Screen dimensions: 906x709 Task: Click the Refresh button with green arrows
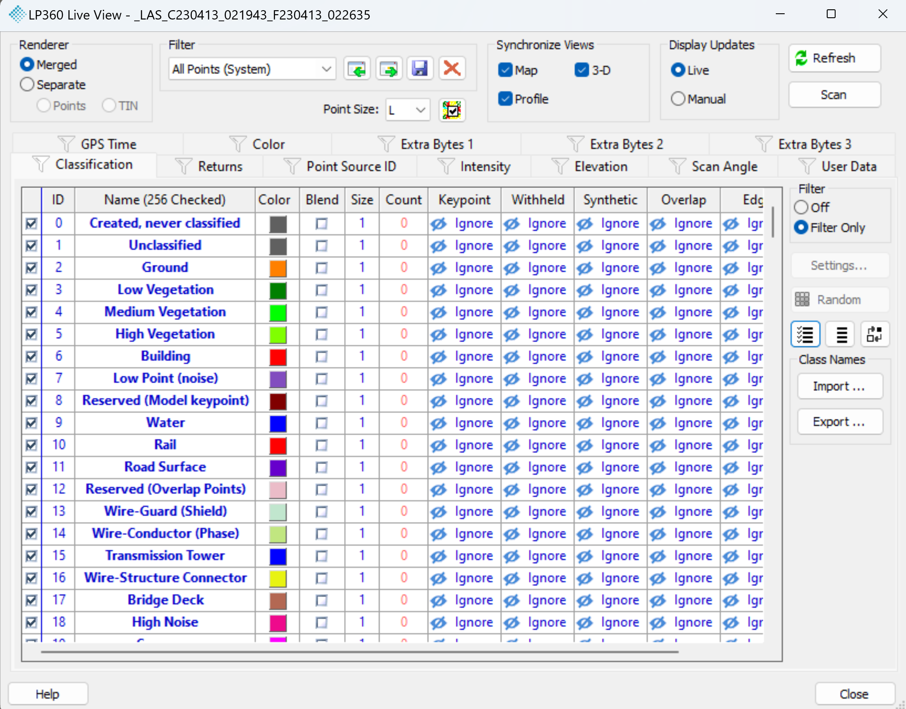pyautogui.click(x=834, y=58)
